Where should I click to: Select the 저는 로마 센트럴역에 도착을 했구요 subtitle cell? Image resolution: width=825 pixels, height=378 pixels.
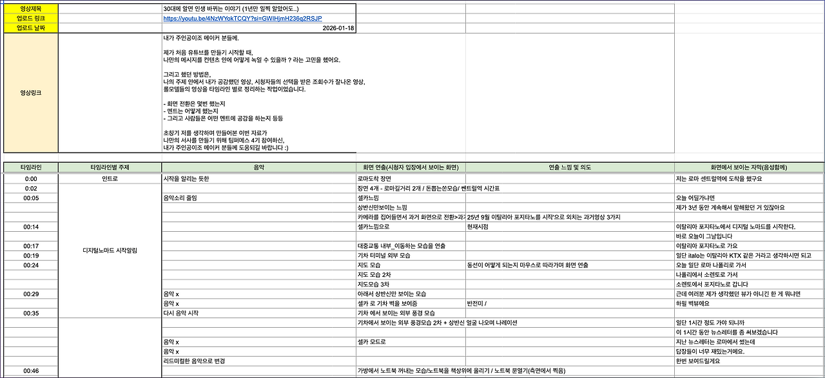pos(749,178)
